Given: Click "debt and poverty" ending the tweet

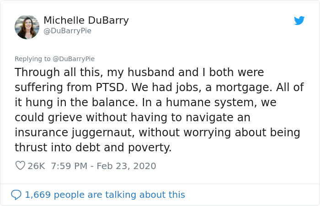Looking at the screenshot, I should tap(123, 148).
